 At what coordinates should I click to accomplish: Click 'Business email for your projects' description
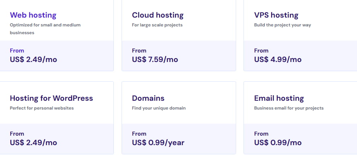coord(289,108)
